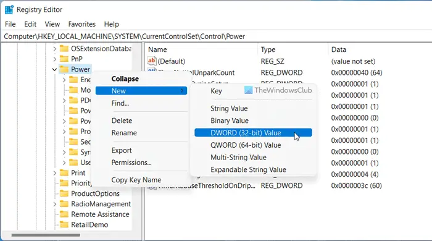Click the Registry Editor app icon
The image size is (432, 241).
(x=9, y=9)
